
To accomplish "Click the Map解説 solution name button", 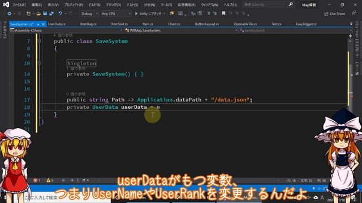I will [309, 5].
